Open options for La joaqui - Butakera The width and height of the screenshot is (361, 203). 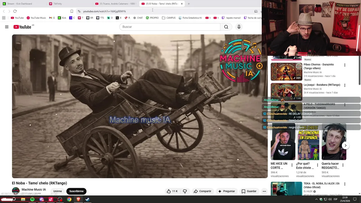pyautogui.click(x=345, y=85)
